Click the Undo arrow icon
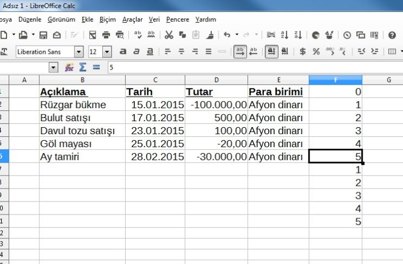Viewport: 403px width, 264px height. (227, 35)
